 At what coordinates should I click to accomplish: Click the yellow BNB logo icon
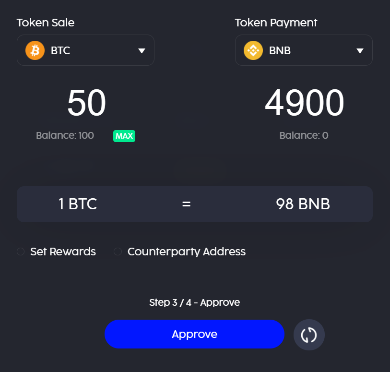click(253, 50)
